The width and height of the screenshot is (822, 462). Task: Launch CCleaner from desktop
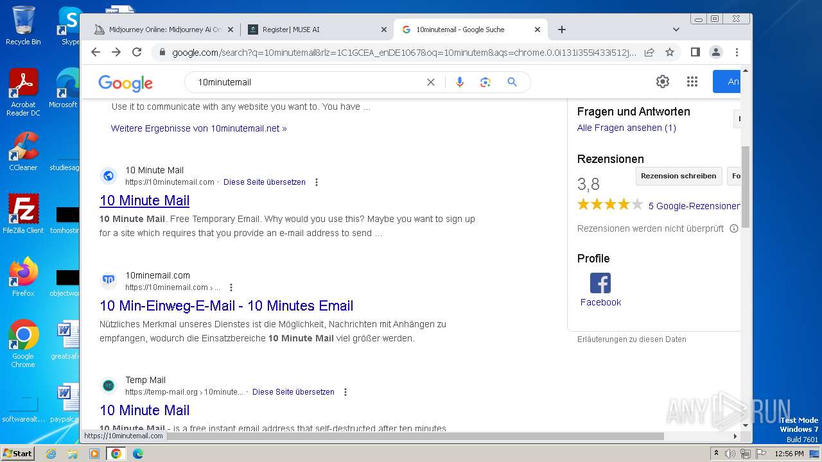click(x=23, y=151)
